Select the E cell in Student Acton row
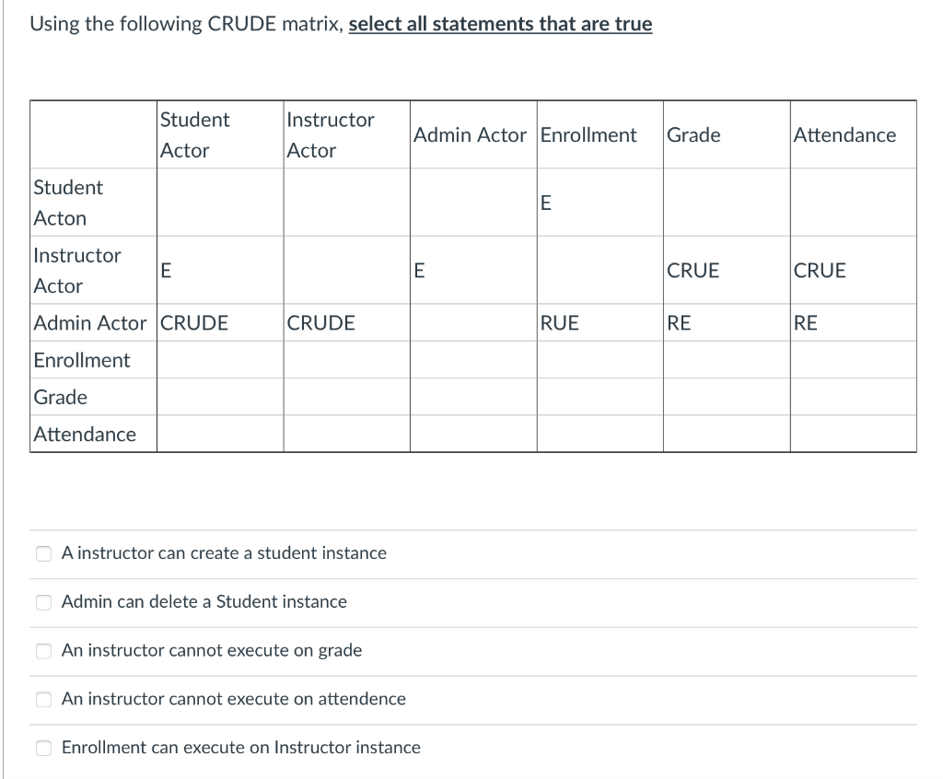This screenshot has width=943, height=779. tap(545, 203)
